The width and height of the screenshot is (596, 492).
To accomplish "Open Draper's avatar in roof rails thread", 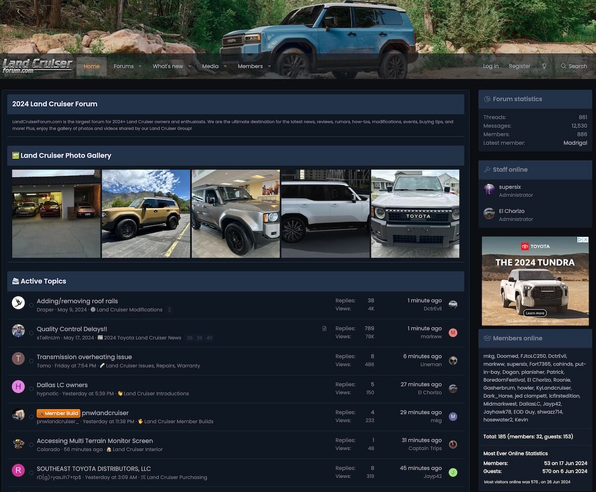I will pos(18,303).
